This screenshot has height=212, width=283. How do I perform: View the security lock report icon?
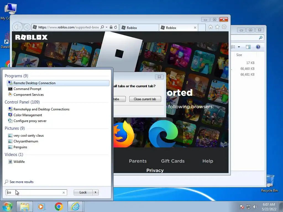111,27
